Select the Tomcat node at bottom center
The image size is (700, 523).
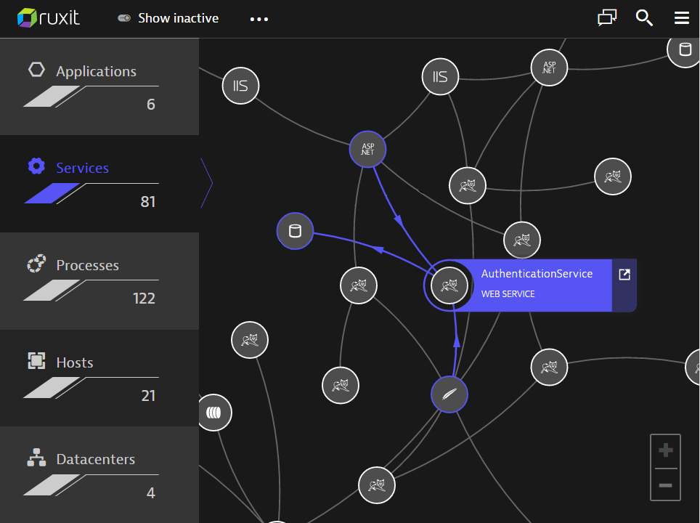[377, 485]
